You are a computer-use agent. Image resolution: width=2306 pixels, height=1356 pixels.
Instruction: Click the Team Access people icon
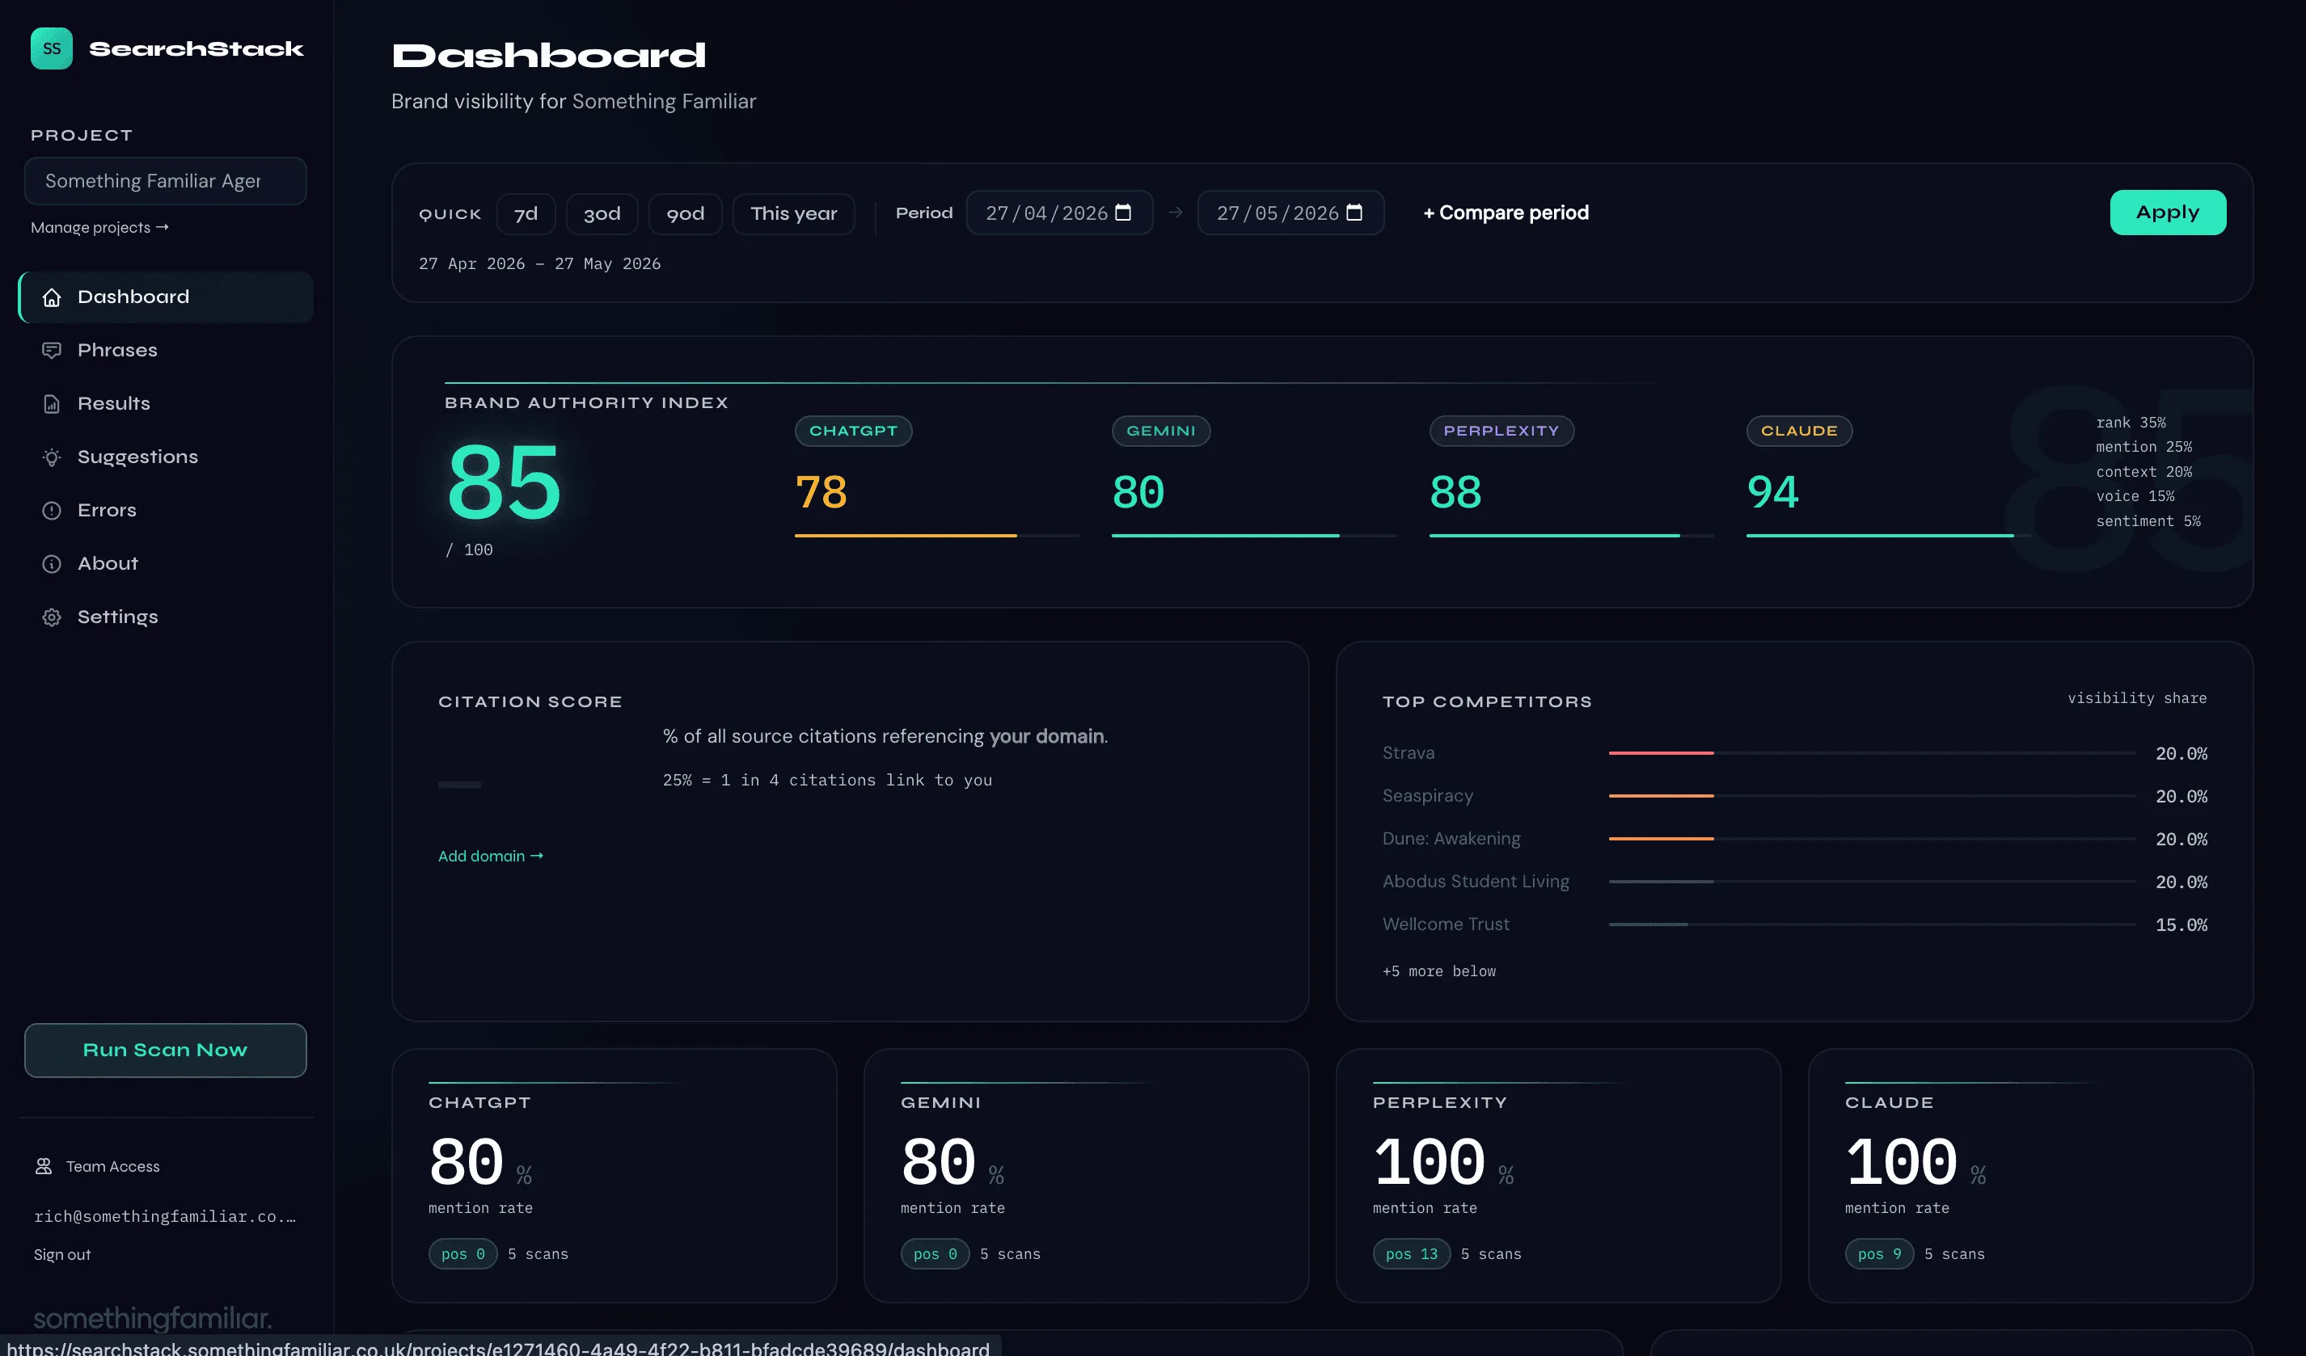click(43, 1166)
